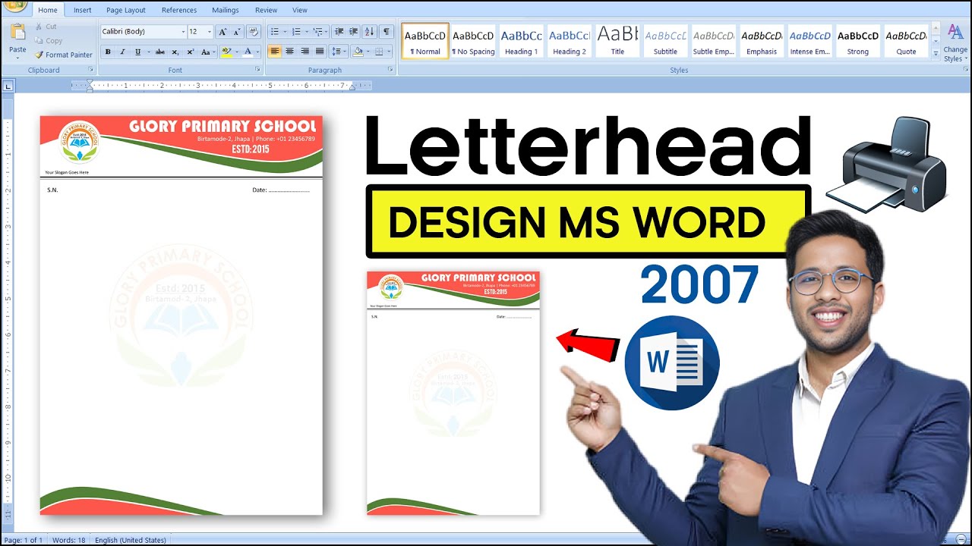The height and width of the screenshot is (546, 972).
Task: Click the Shading paint bucket icon
Action: click(358, 52)
